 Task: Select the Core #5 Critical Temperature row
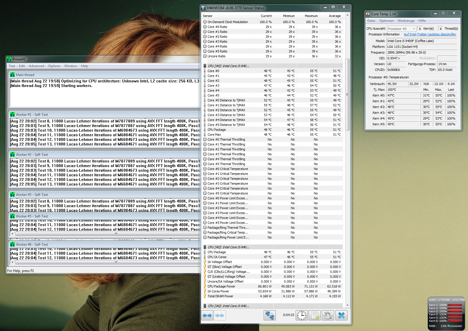tap(272, 193)
